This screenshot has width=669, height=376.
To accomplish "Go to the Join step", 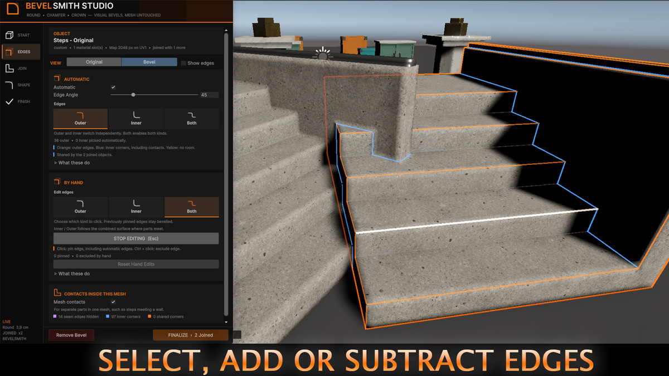I will pyautogui.click(x=21, y=69).
